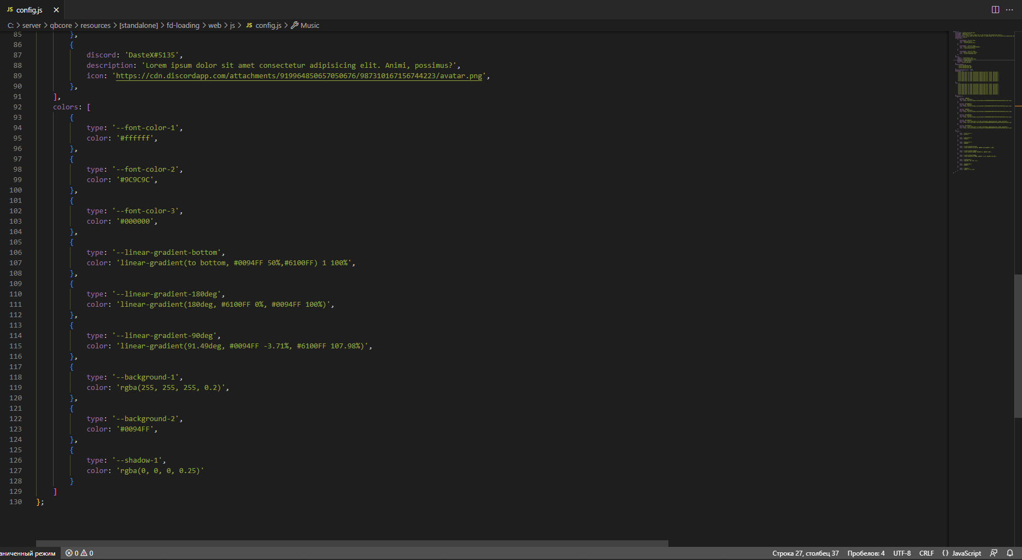Click the feedback icon in status bar
This screenshot has width=1022, height=560.
pyautogui.click(x=994, y=553)
